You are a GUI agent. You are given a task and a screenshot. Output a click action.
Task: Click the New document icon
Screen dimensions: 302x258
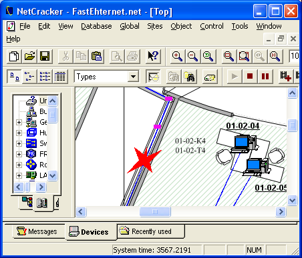pyautogui.click(x=14, y=56)
